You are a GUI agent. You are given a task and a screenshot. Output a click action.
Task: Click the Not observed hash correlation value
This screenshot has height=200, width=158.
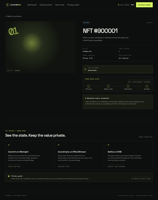point(124,58)
